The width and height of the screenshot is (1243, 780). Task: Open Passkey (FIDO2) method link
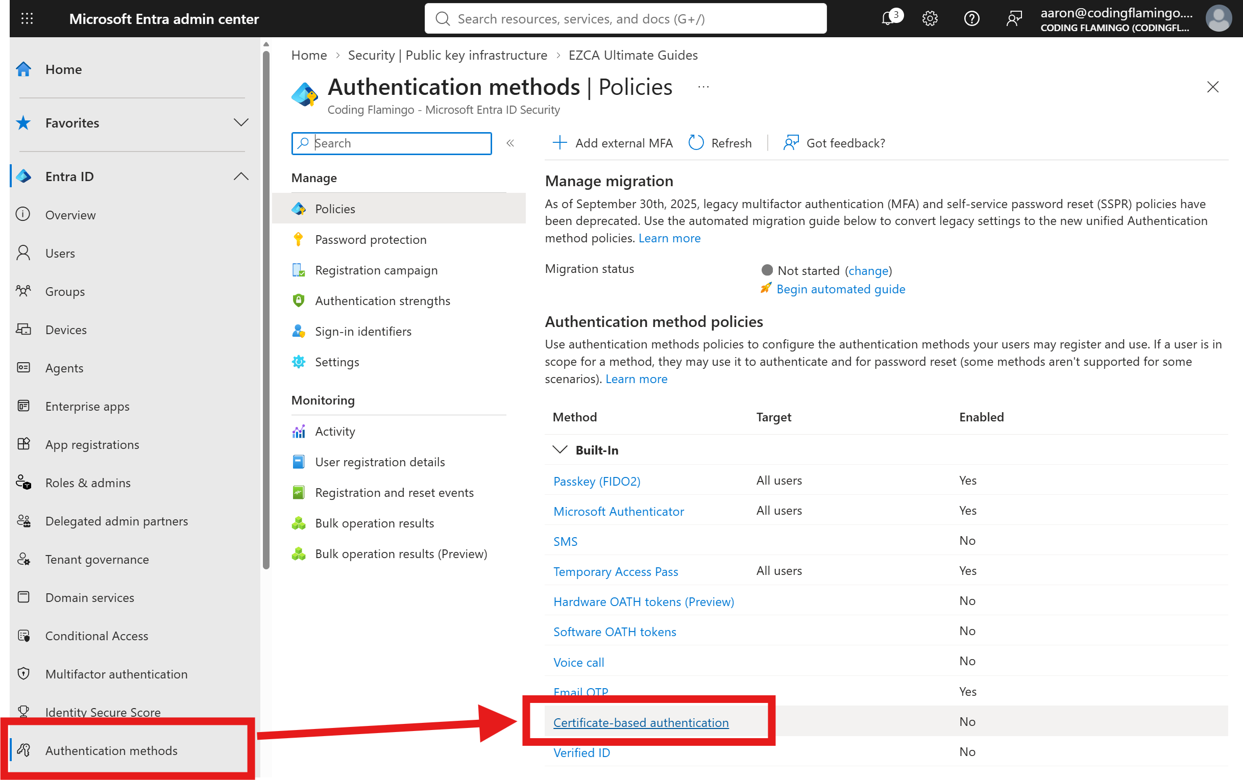(597, 481)
